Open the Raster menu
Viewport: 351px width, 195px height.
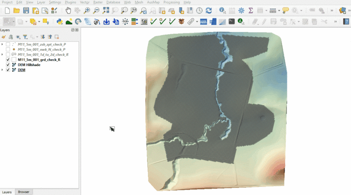97,2
